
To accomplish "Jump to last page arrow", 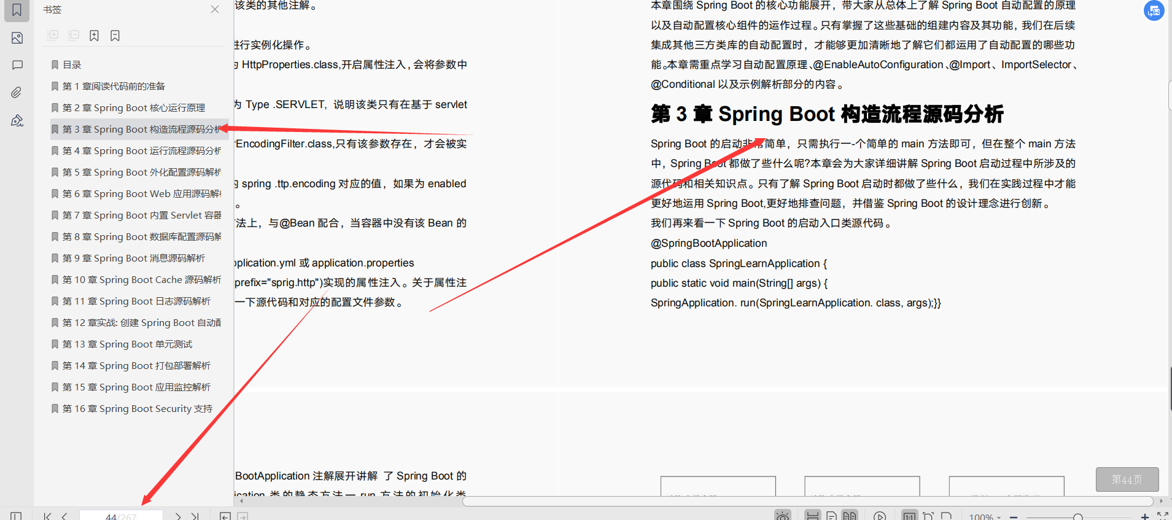I will [x=195, y=516].
